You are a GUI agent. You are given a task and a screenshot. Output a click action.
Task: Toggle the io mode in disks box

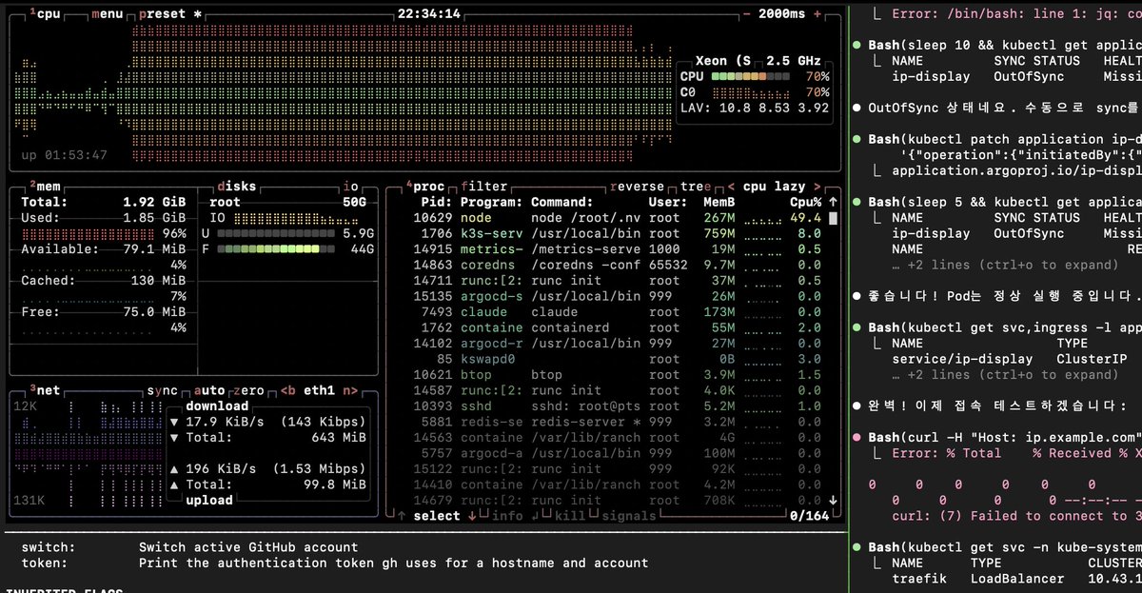[350, 187]
